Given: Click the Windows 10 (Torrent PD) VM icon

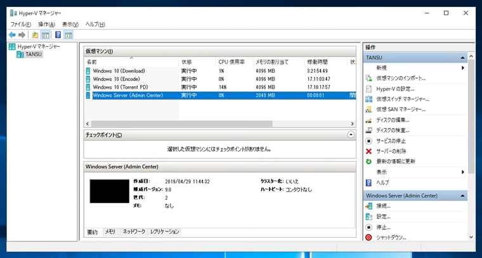Looking at the screenshot, I should click(x=89, y=87).
